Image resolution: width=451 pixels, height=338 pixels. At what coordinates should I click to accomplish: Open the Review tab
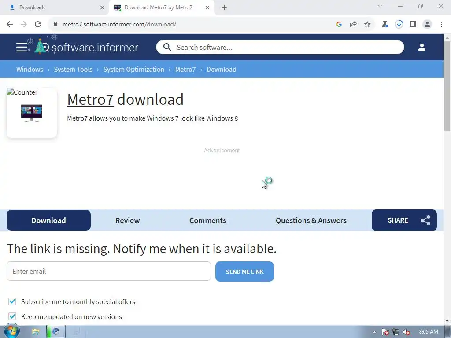(x=127, y=220)
